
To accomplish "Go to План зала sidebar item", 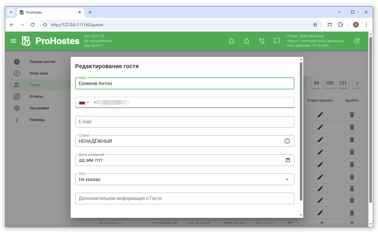I will coord(39,73).
